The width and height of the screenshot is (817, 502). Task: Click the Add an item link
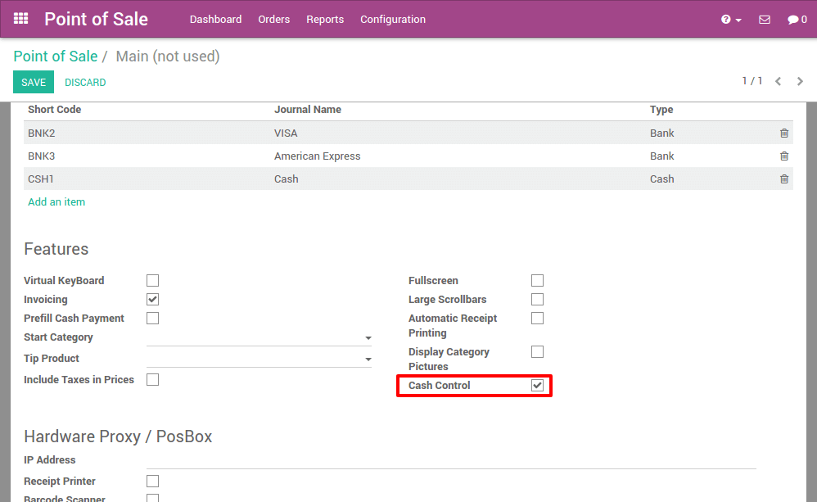tap(56, 202)
